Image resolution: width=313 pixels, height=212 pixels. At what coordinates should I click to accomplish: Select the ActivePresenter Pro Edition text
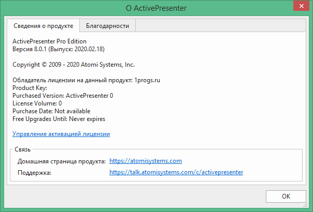50,41
